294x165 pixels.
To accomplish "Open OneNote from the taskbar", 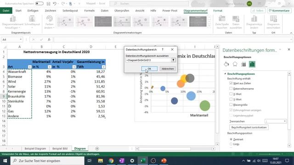I will click(x=122, y=161).
